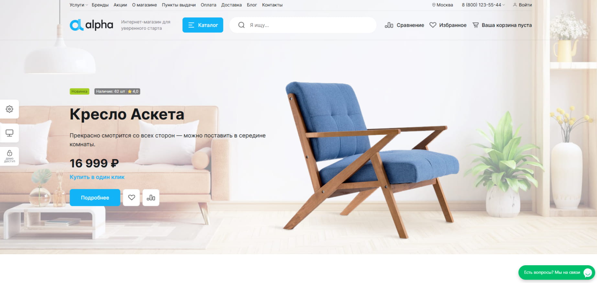Open the chat bubble icon in support widget
The width and height of the screenshot is (597, 283).
(x=588, y=273)
